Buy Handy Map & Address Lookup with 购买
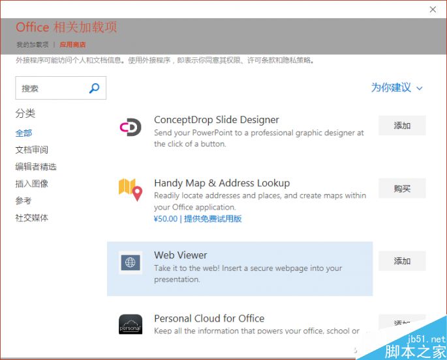This screenshot has height=360, width=447. pyautogui.click(x=402, y=188)
